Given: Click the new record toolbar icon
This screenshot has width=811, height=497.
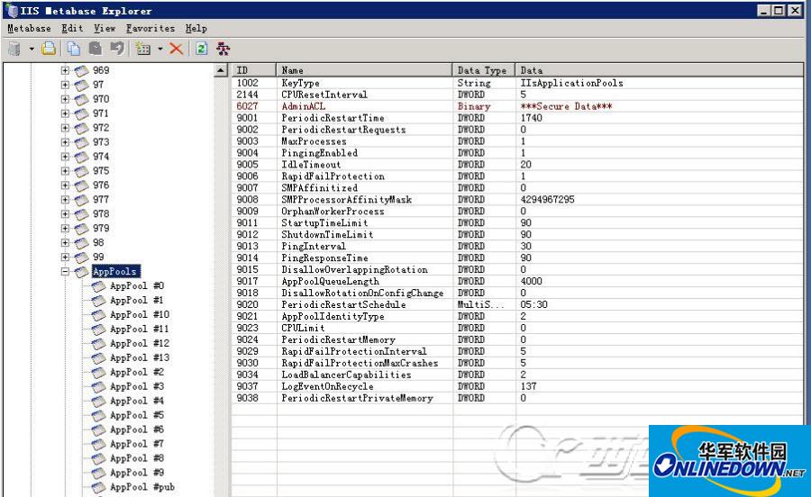Looking at the screenshot, I should click(x=142, y=49).
